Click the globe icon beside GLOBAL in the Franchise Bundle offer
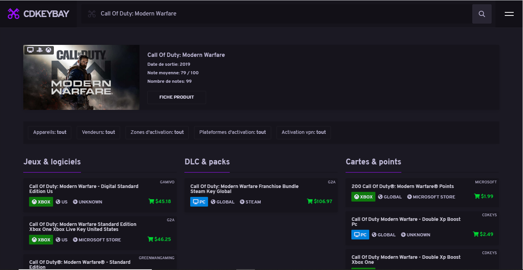 tap(213, 202)
